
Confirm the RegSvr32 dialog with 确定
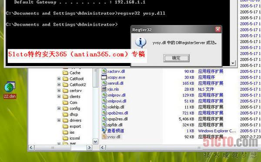coord(176,58)
